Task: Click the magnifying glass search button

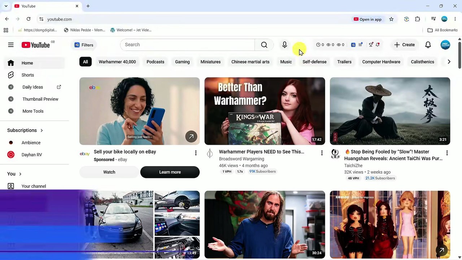Action: (x=264, y=45)
